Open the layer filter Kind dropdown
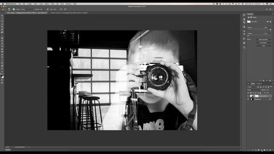Viewport: 274px width, 154px height. point(252,87)
